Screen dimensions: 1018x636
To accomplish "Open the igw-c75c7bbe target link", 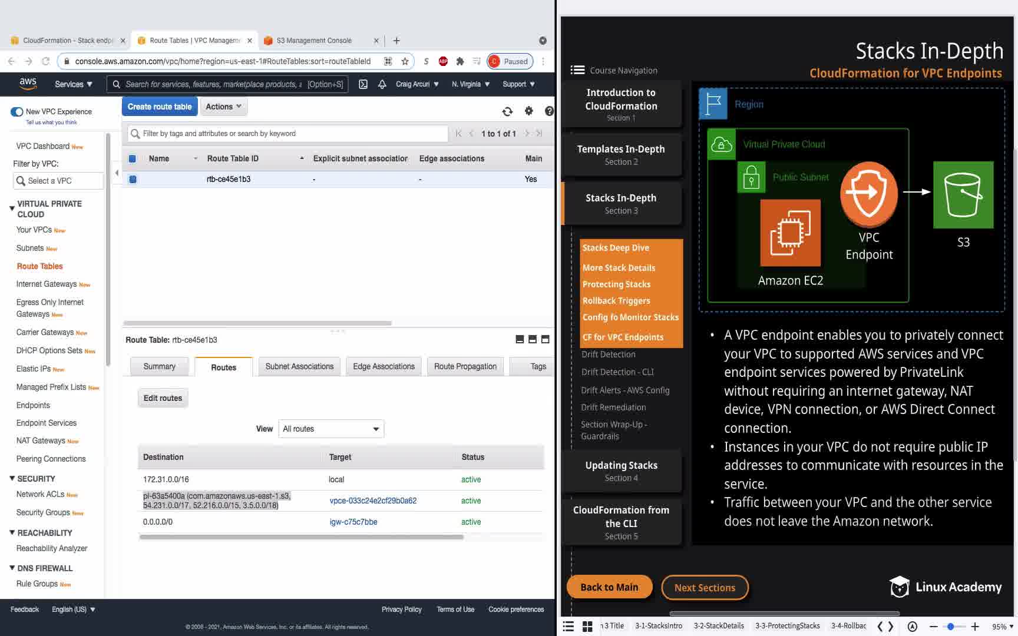I will (353, 522).
